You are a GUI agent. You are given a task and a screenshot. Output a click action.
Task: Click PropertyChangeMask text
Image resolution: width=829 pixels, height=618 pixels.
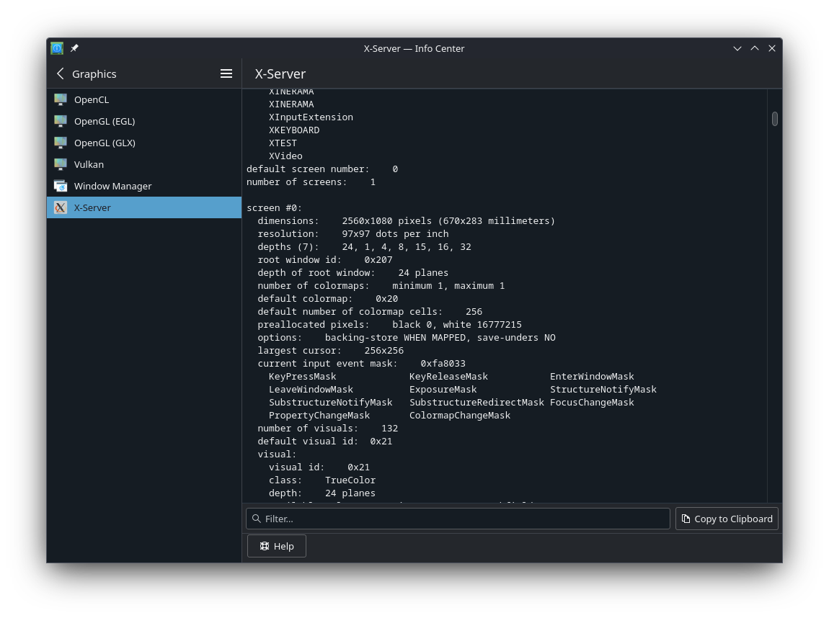point(319,415)
